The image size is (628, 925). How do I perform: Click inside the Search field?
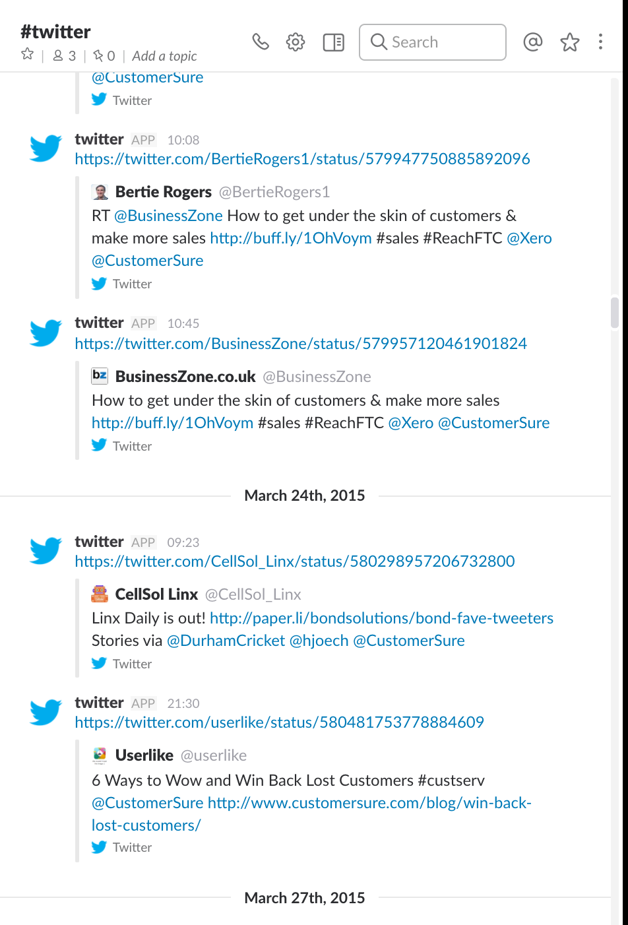[x=432, y=42]
